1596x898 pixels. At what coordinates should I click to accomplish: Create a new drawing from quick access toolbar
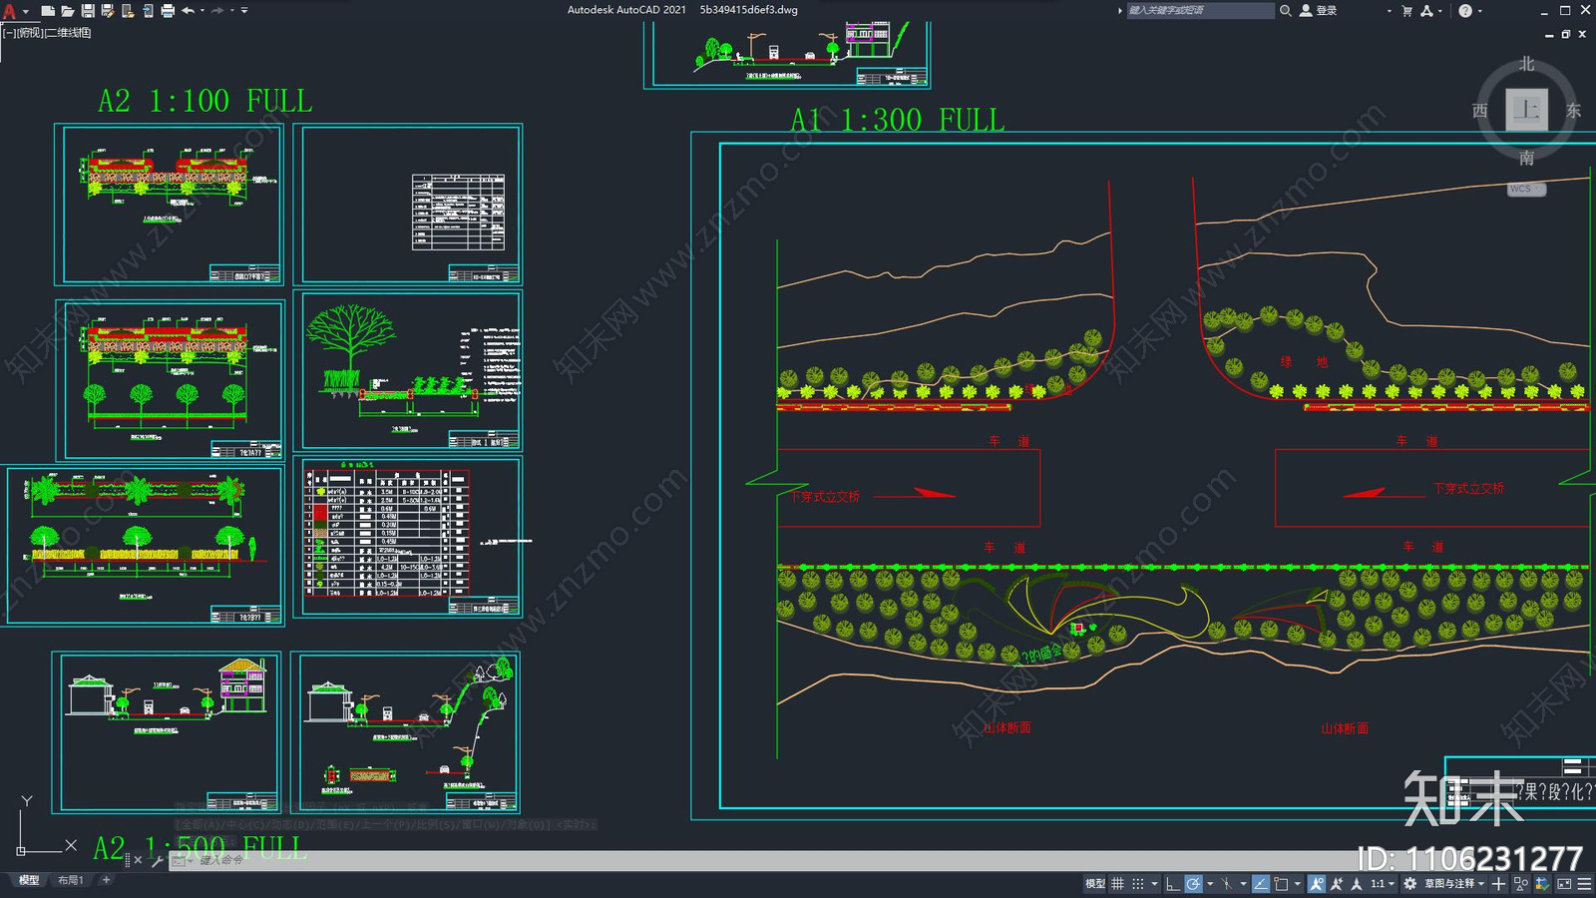(x=47, y=11)
